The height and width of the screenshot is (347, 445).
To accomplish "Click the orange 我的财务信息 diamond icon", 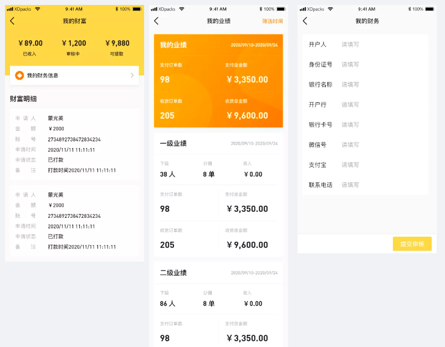I will (x=19, y=75).
